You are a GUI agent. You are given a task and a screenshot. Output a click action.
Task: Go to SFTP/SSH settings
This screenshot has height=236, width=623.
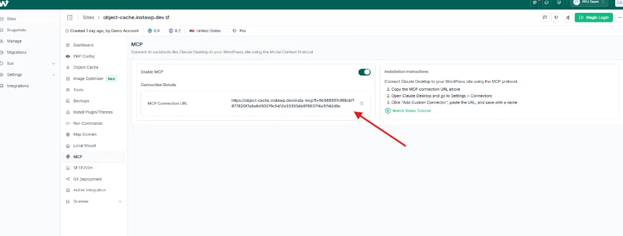(83, 168)
